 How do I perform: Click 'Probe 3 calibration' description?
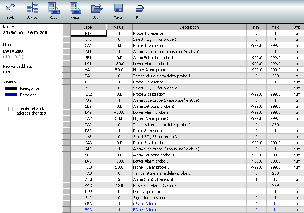[x=149, y=143]
